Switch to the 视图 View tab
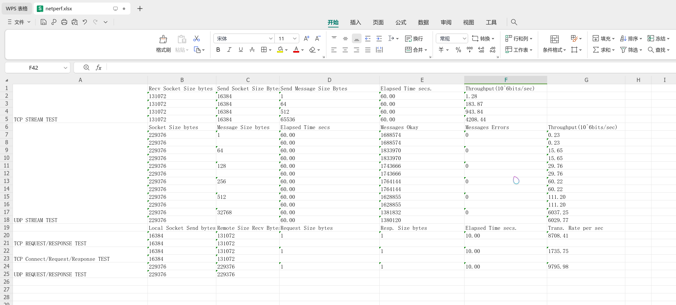 click(468, 22)
